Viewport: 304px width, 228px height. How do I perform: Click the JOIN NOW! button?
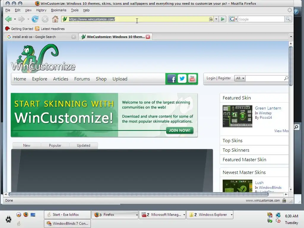pyautogui.click(x=180, y=130)
